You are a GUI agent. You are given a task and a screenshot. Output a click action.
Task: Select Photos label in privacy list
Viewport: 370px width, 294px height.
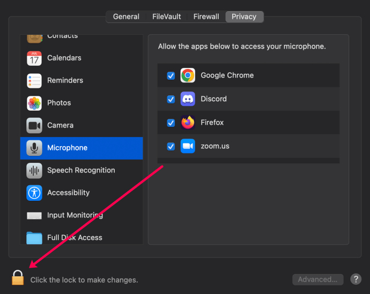point(59,103)
